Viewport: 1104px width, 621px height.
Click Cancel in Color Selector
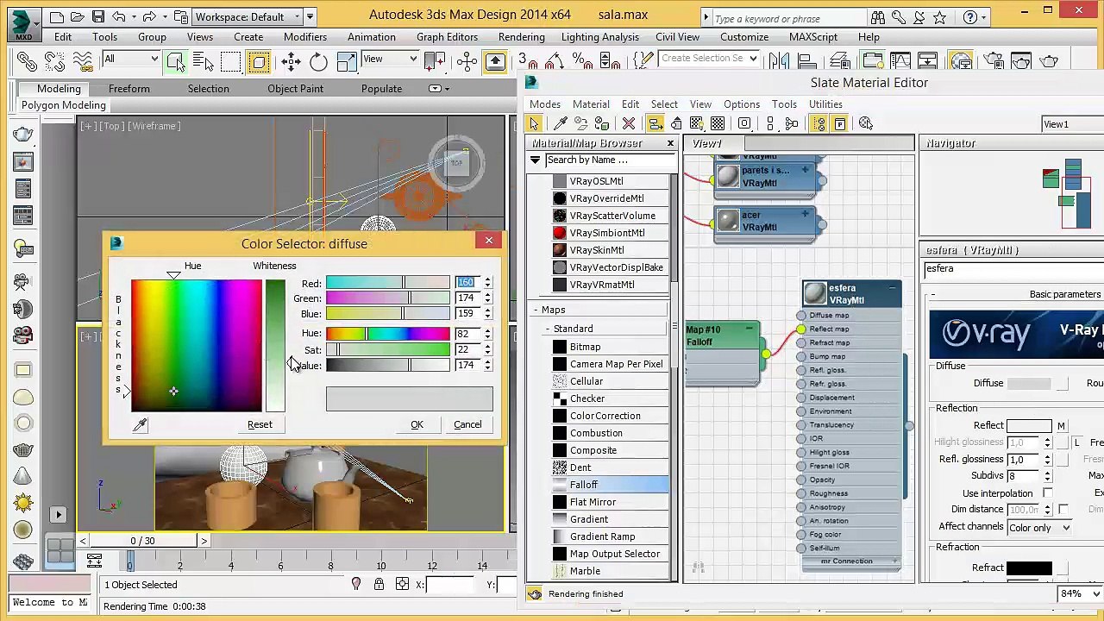[467, 424]
